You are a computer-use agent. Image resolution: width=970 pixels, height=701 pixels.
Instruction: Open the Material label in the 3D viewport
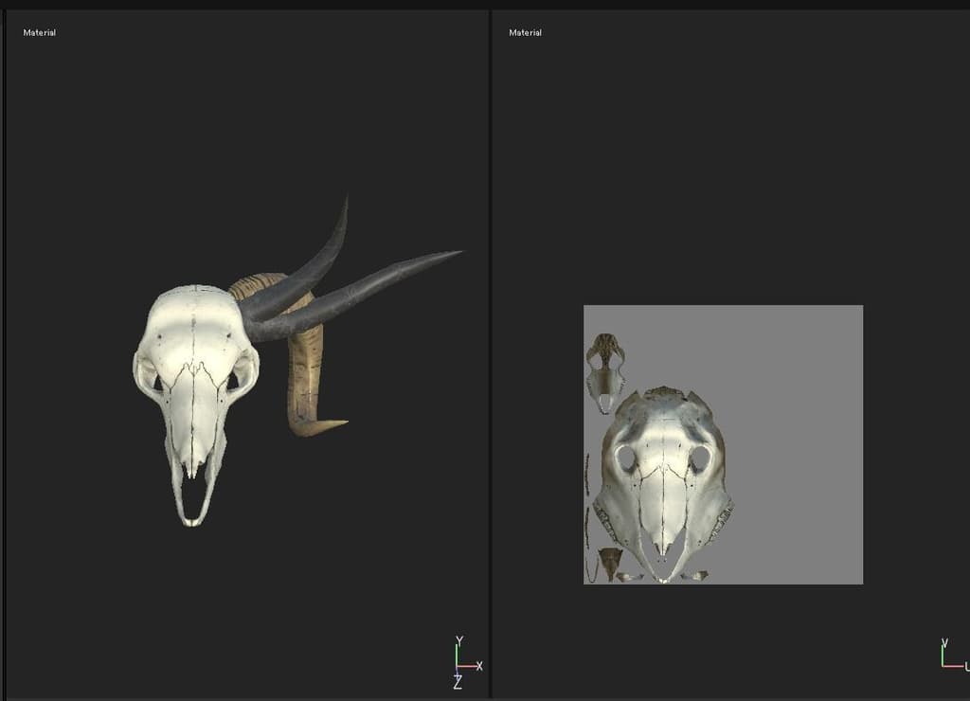40,33
